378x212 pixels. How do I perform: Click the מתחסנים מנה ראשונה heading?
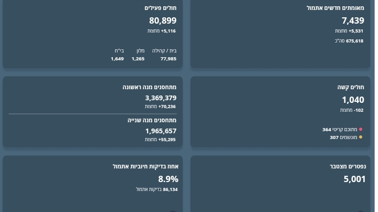149,87
